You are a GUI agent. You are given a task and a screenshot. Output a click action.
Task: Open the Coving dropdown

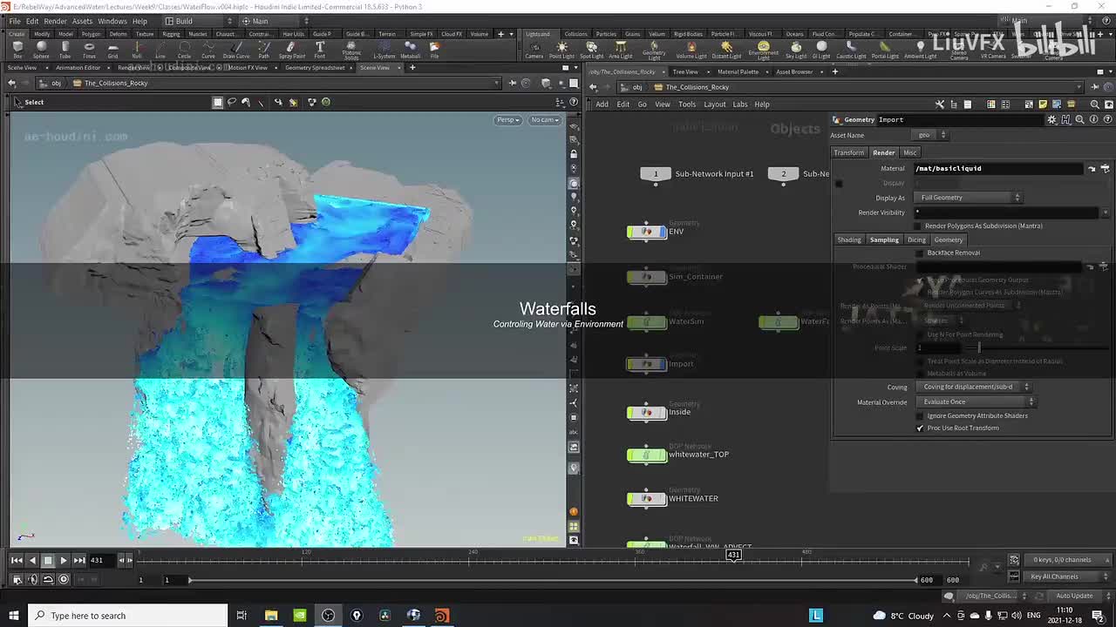[975, 387]
